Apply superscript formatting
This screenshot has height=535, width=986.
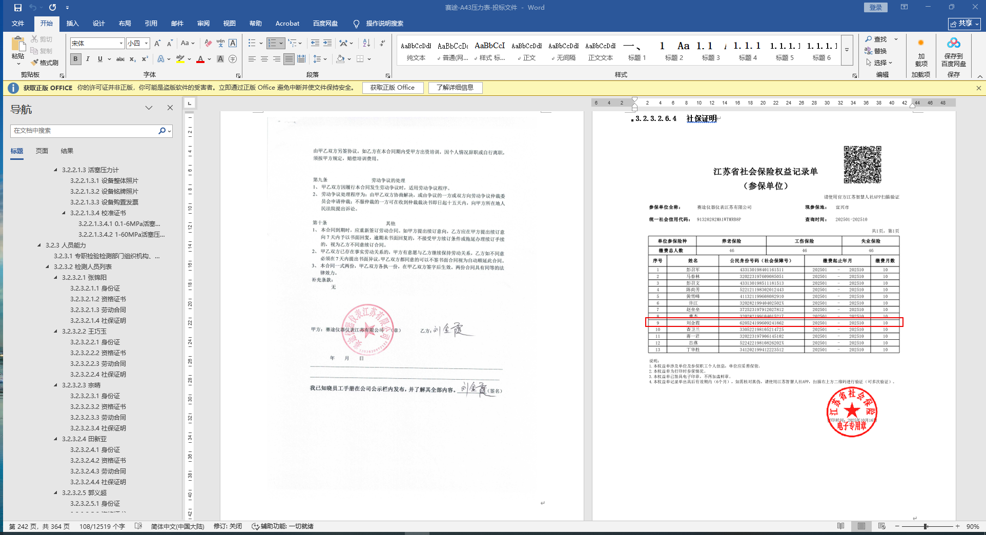145,59
